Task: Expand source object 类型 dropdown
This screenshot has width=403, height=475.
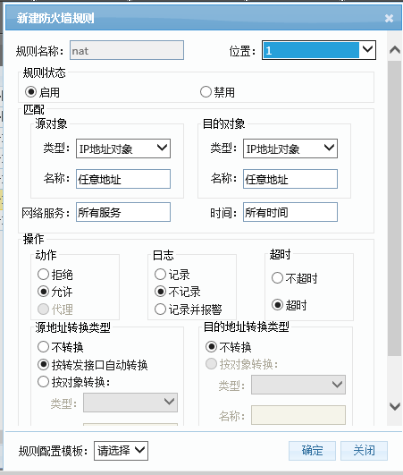Action: coord(123,148)
